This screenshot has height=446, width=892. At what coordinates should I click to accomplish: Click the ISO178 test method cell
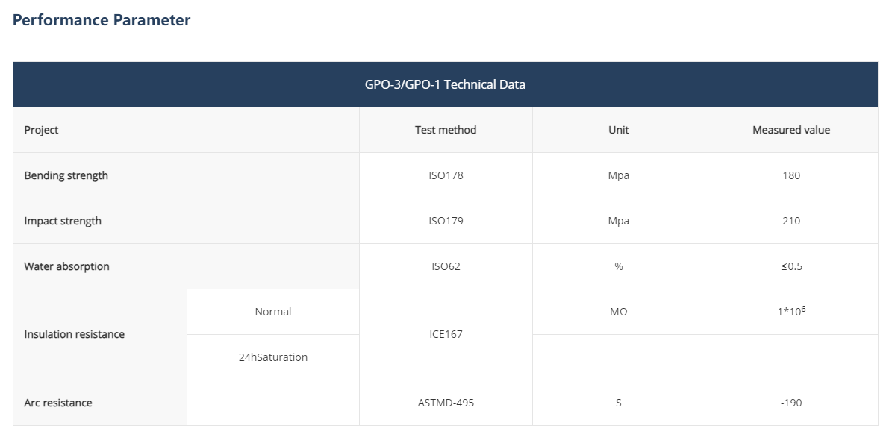pyautogui.click(x=446, y=175)
